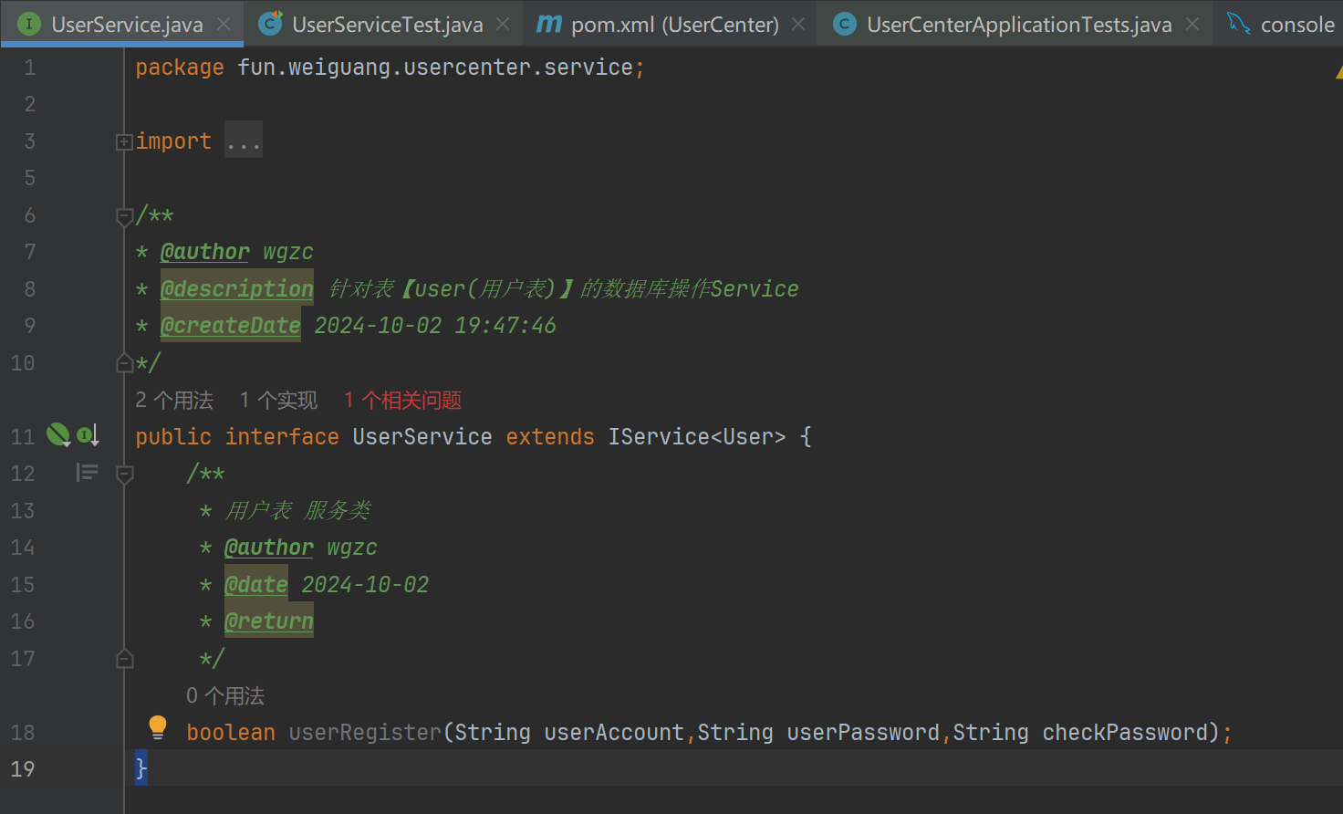Viewport: 1343px width, 814px height.
Task: Click the folded import ellipsis placeholder
Action: [244, 141]
